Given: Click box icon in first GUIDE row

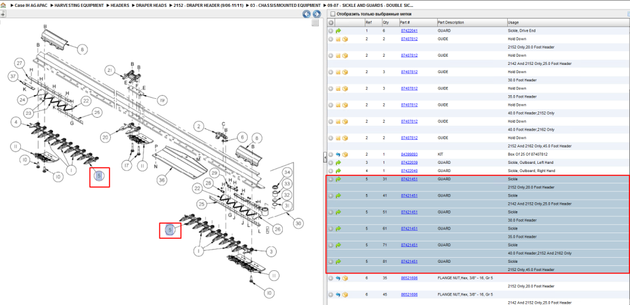Looking at the screenshot, I should pyautogui.click(x=345, y=39).
